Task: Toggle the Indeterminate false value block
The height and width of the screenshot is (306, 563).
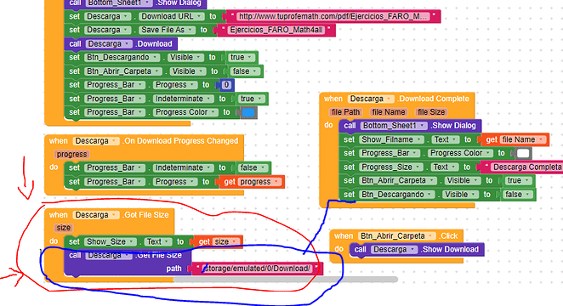Action: click(x=253, y=168)
